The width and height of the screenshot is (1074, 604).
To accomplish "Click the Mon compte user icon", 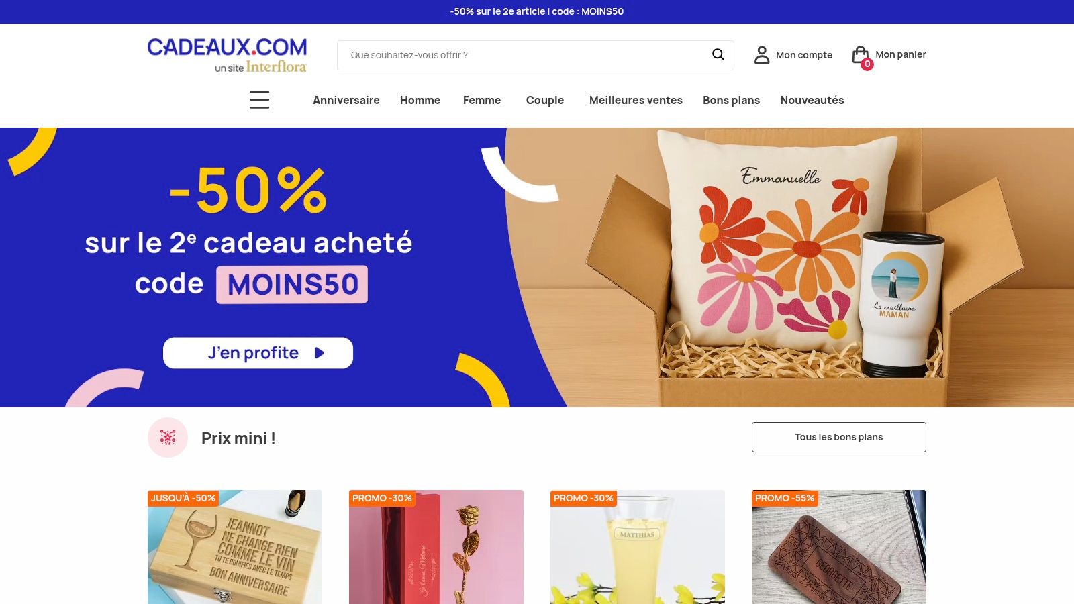I will tap(762, 55).
